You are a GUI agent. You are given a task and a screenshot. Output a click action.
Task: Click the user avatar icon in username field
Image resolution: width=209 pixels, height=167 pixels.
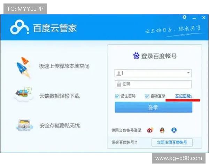pos(119,73)
